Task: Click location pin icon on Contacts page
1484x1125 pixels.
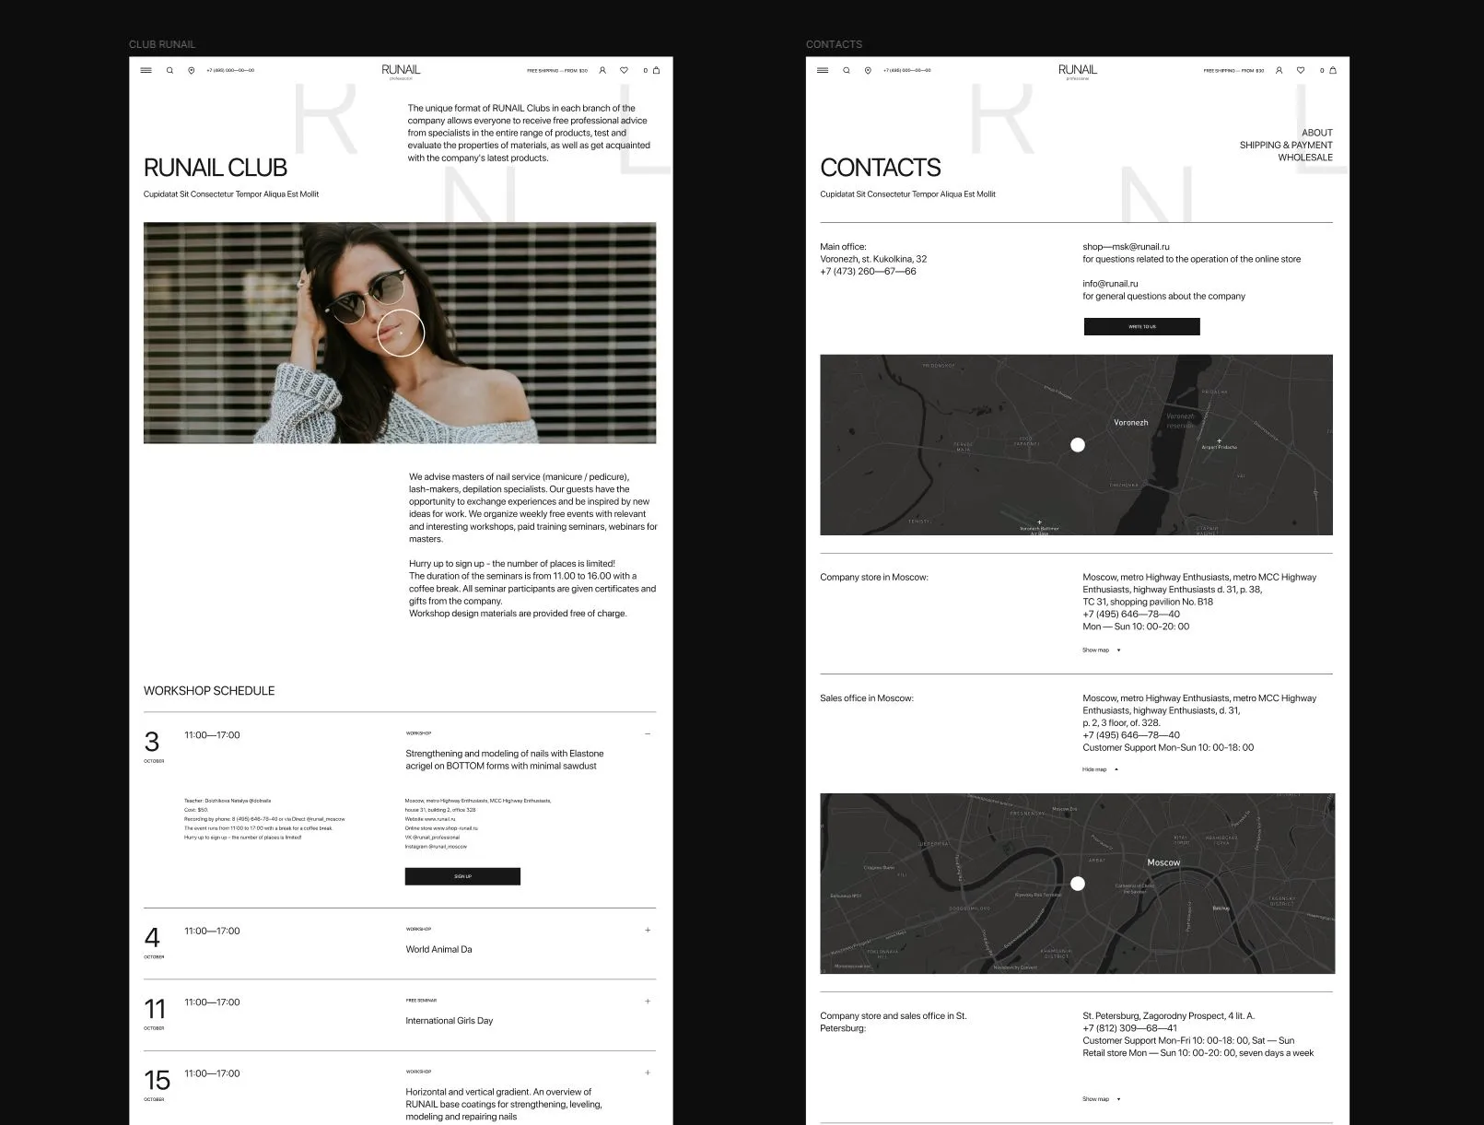Action: (x=868, y=70)
